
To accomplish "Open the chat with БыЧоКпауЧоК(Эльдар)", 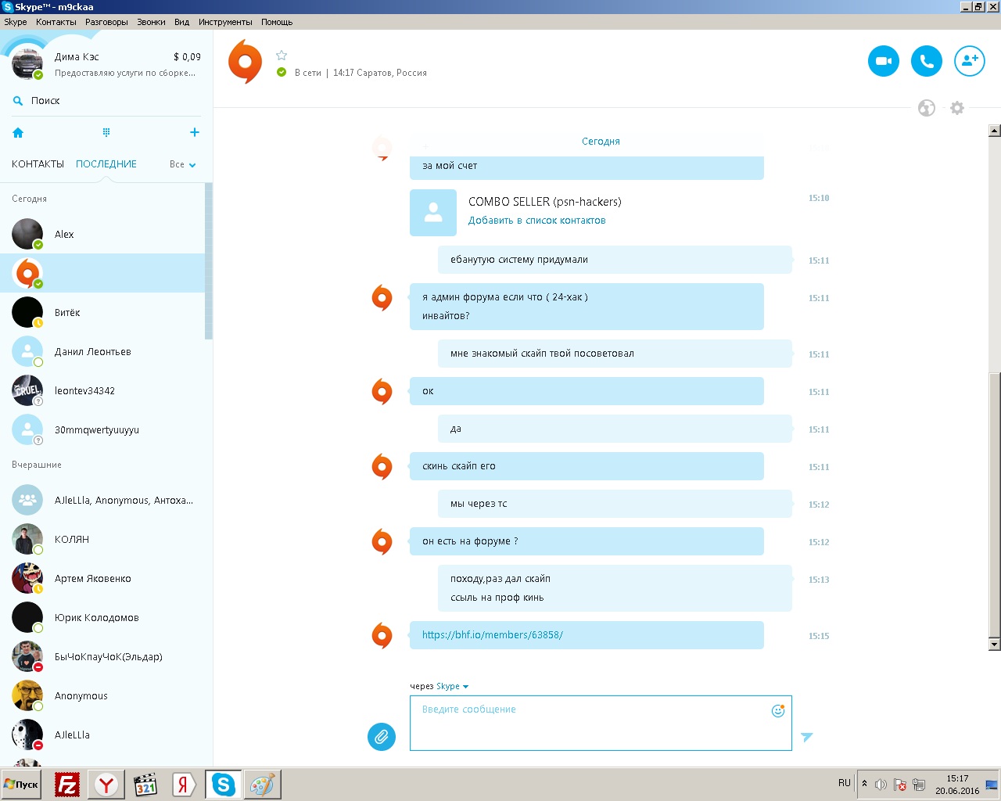I will click(x=102, y=656).
